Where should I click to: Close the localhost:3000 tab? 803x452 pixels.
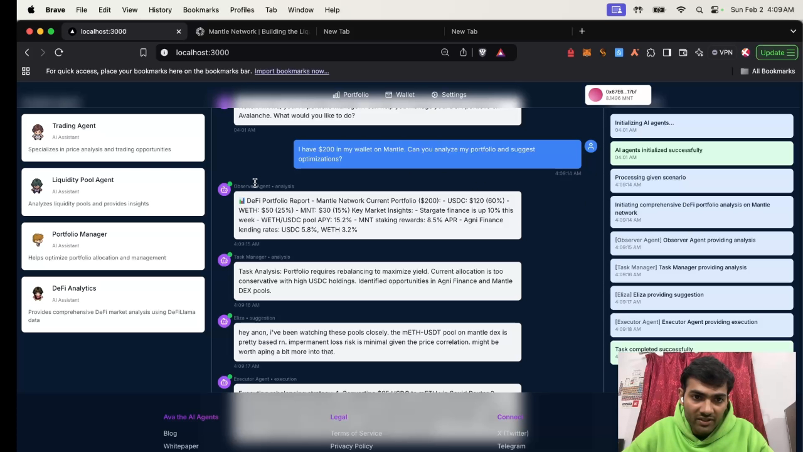point(178,31)
